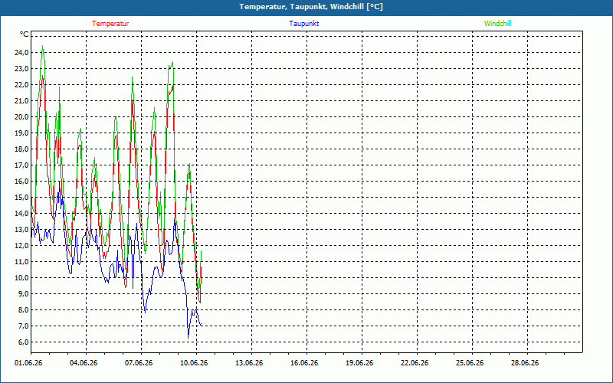
Task: Click the 13,0 y-axis value
Action: pos(21,229)
